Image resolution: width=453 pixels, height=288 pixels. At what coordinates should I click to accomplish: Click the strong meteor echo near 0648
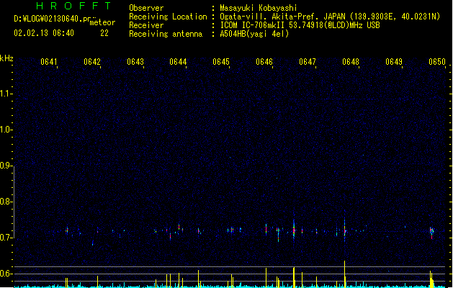click(x=345, y=228)
